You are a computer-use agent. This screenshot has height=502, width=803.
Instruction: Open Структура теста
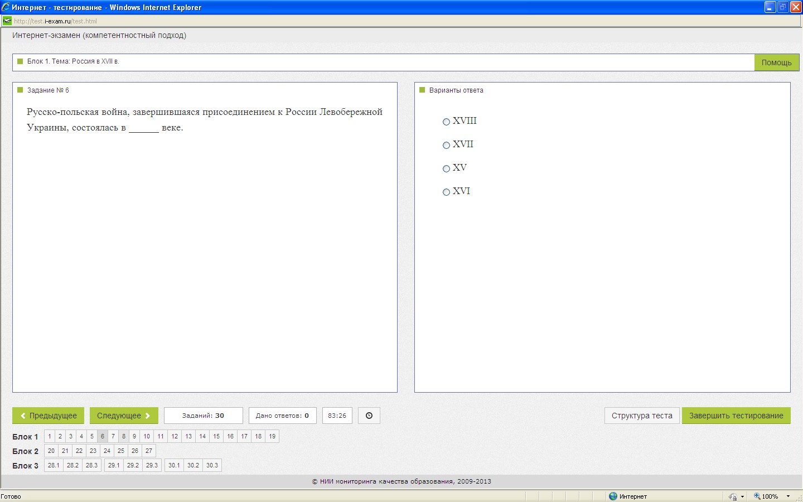642,416
